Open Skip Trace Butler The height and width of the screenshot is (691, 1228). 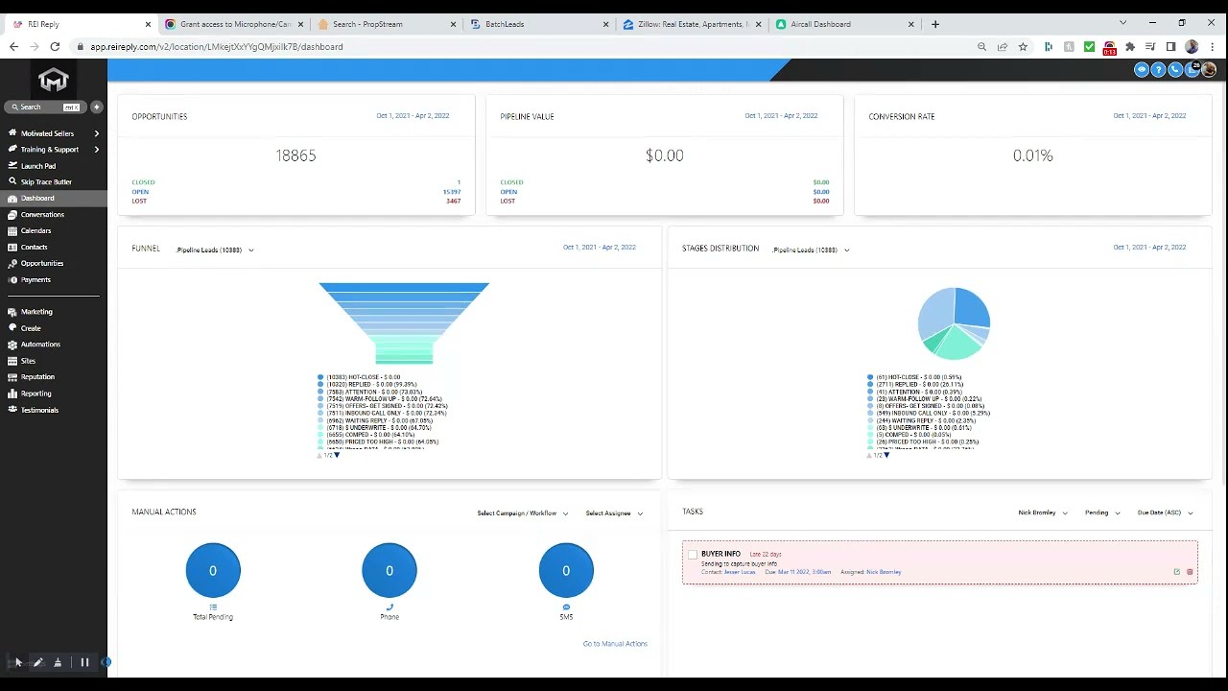coord(53,182)
